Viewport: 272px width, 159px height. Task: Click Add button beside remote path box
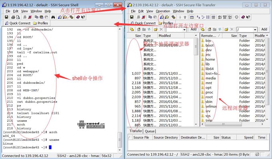(264, 29)
